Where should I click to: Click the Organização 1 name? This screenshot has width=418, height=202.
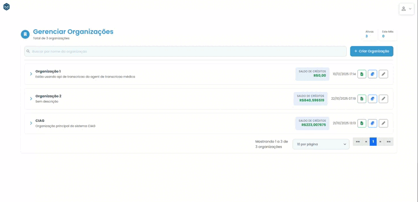48,71
